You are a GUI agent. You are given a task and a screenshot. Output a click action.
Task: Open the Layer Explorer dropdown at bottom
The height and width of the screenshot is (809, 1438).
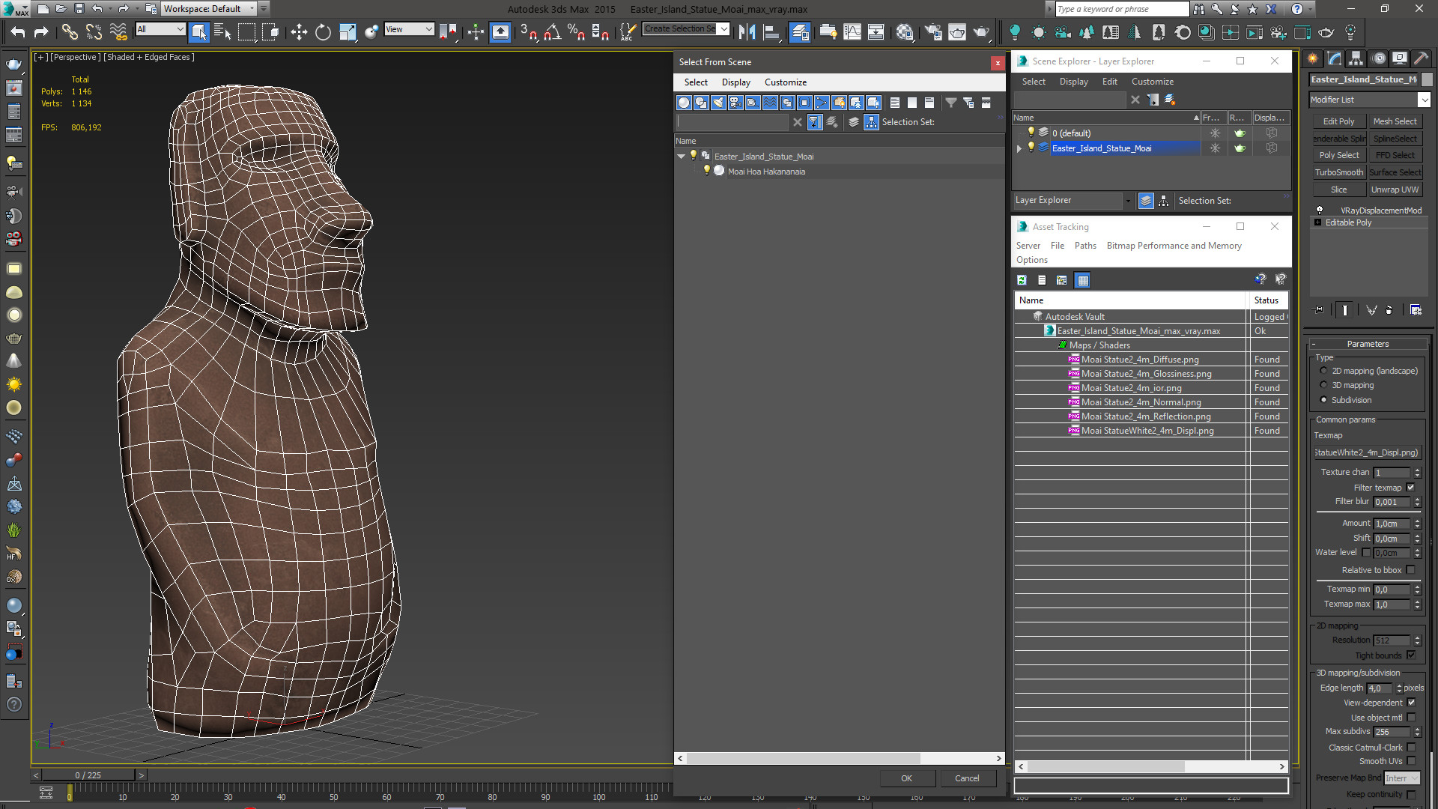point(1073,200)
